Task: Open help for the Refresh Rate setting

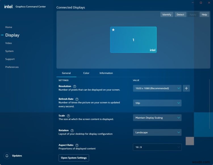Action: click(77, 99)
